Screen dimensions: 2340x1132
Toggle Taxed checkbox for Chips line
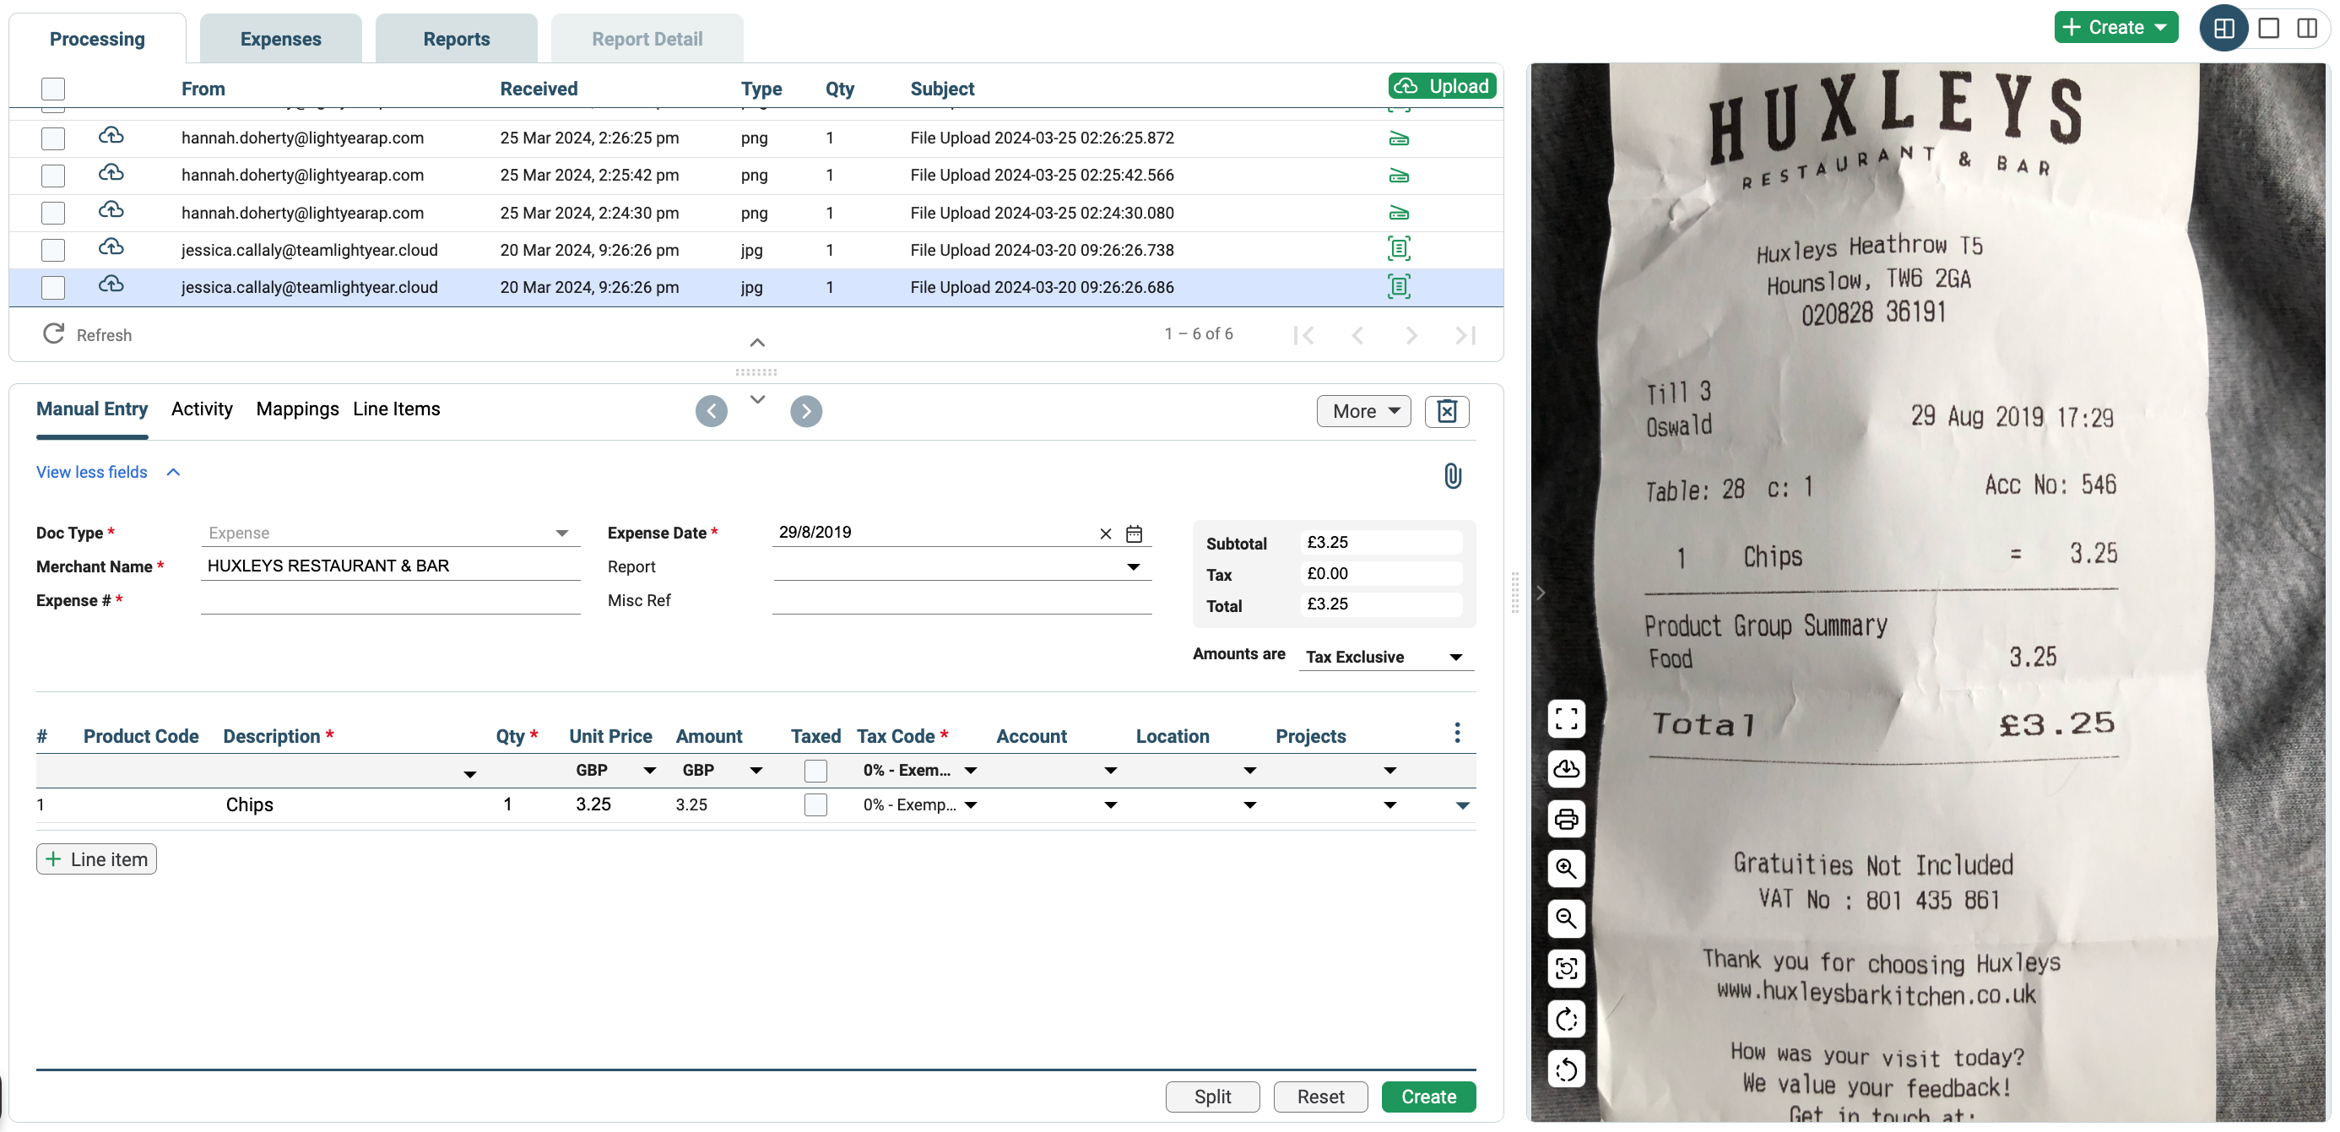coord(815,805)
